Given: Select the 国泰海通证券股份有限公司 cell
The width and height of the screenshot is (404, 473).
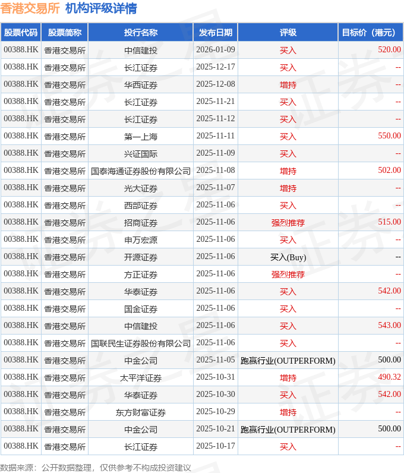Looking at the screenshot, I should [x=141, y=171].
